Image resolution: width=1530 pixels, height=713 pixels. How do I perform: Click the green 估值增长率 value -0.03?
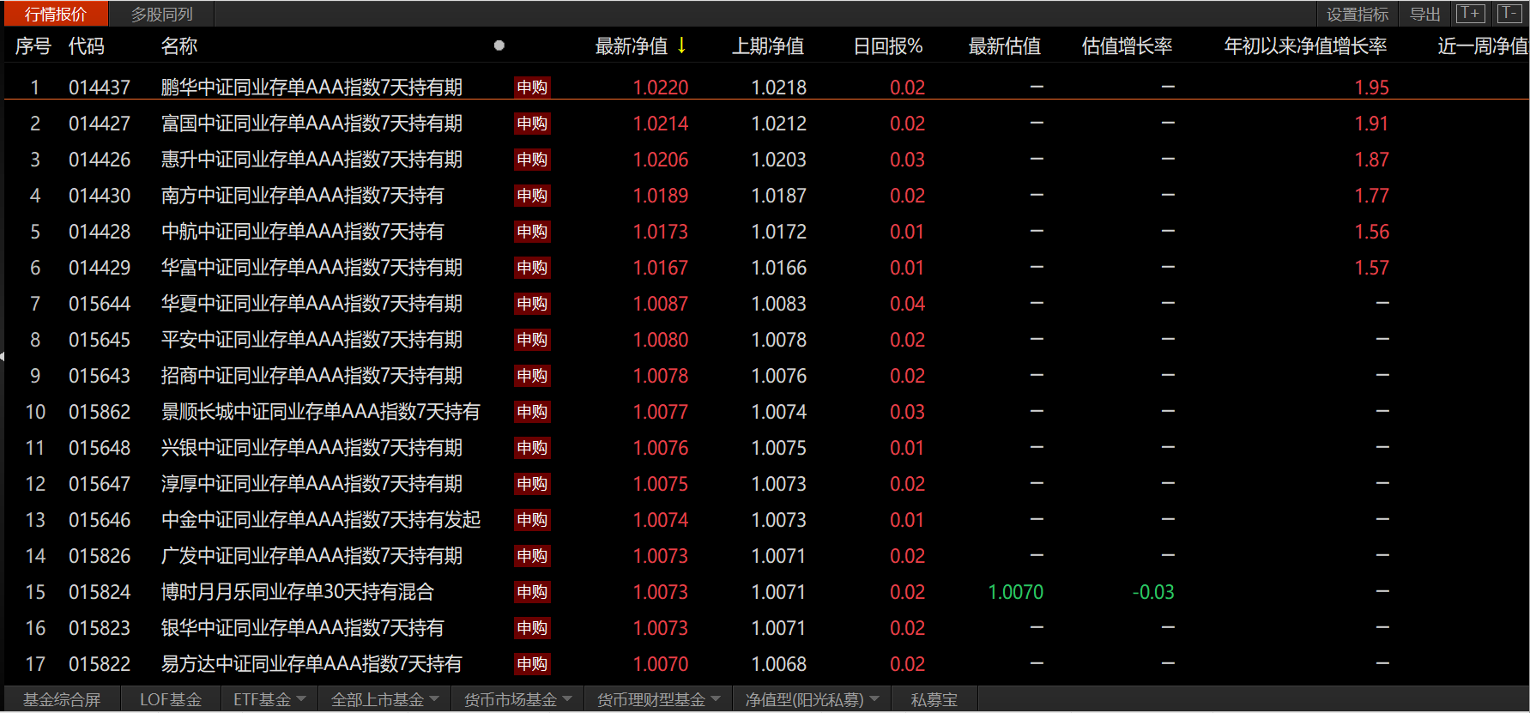point(1153,592)
